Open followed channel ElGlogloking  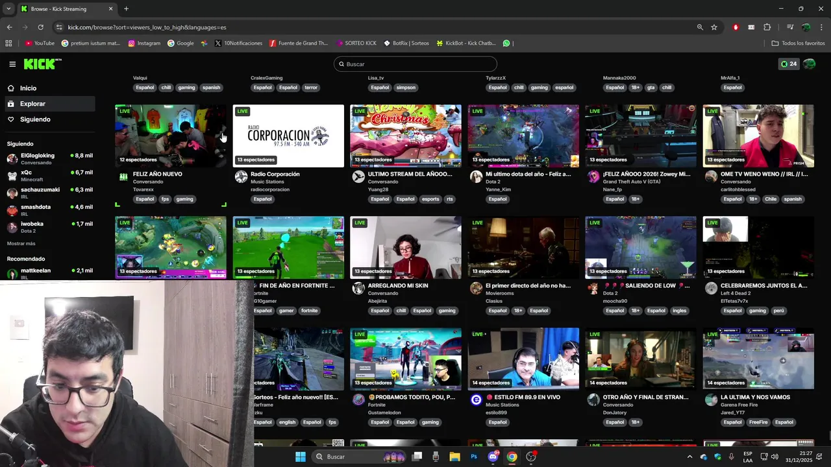pyautogui.click(x=49, y=158)
